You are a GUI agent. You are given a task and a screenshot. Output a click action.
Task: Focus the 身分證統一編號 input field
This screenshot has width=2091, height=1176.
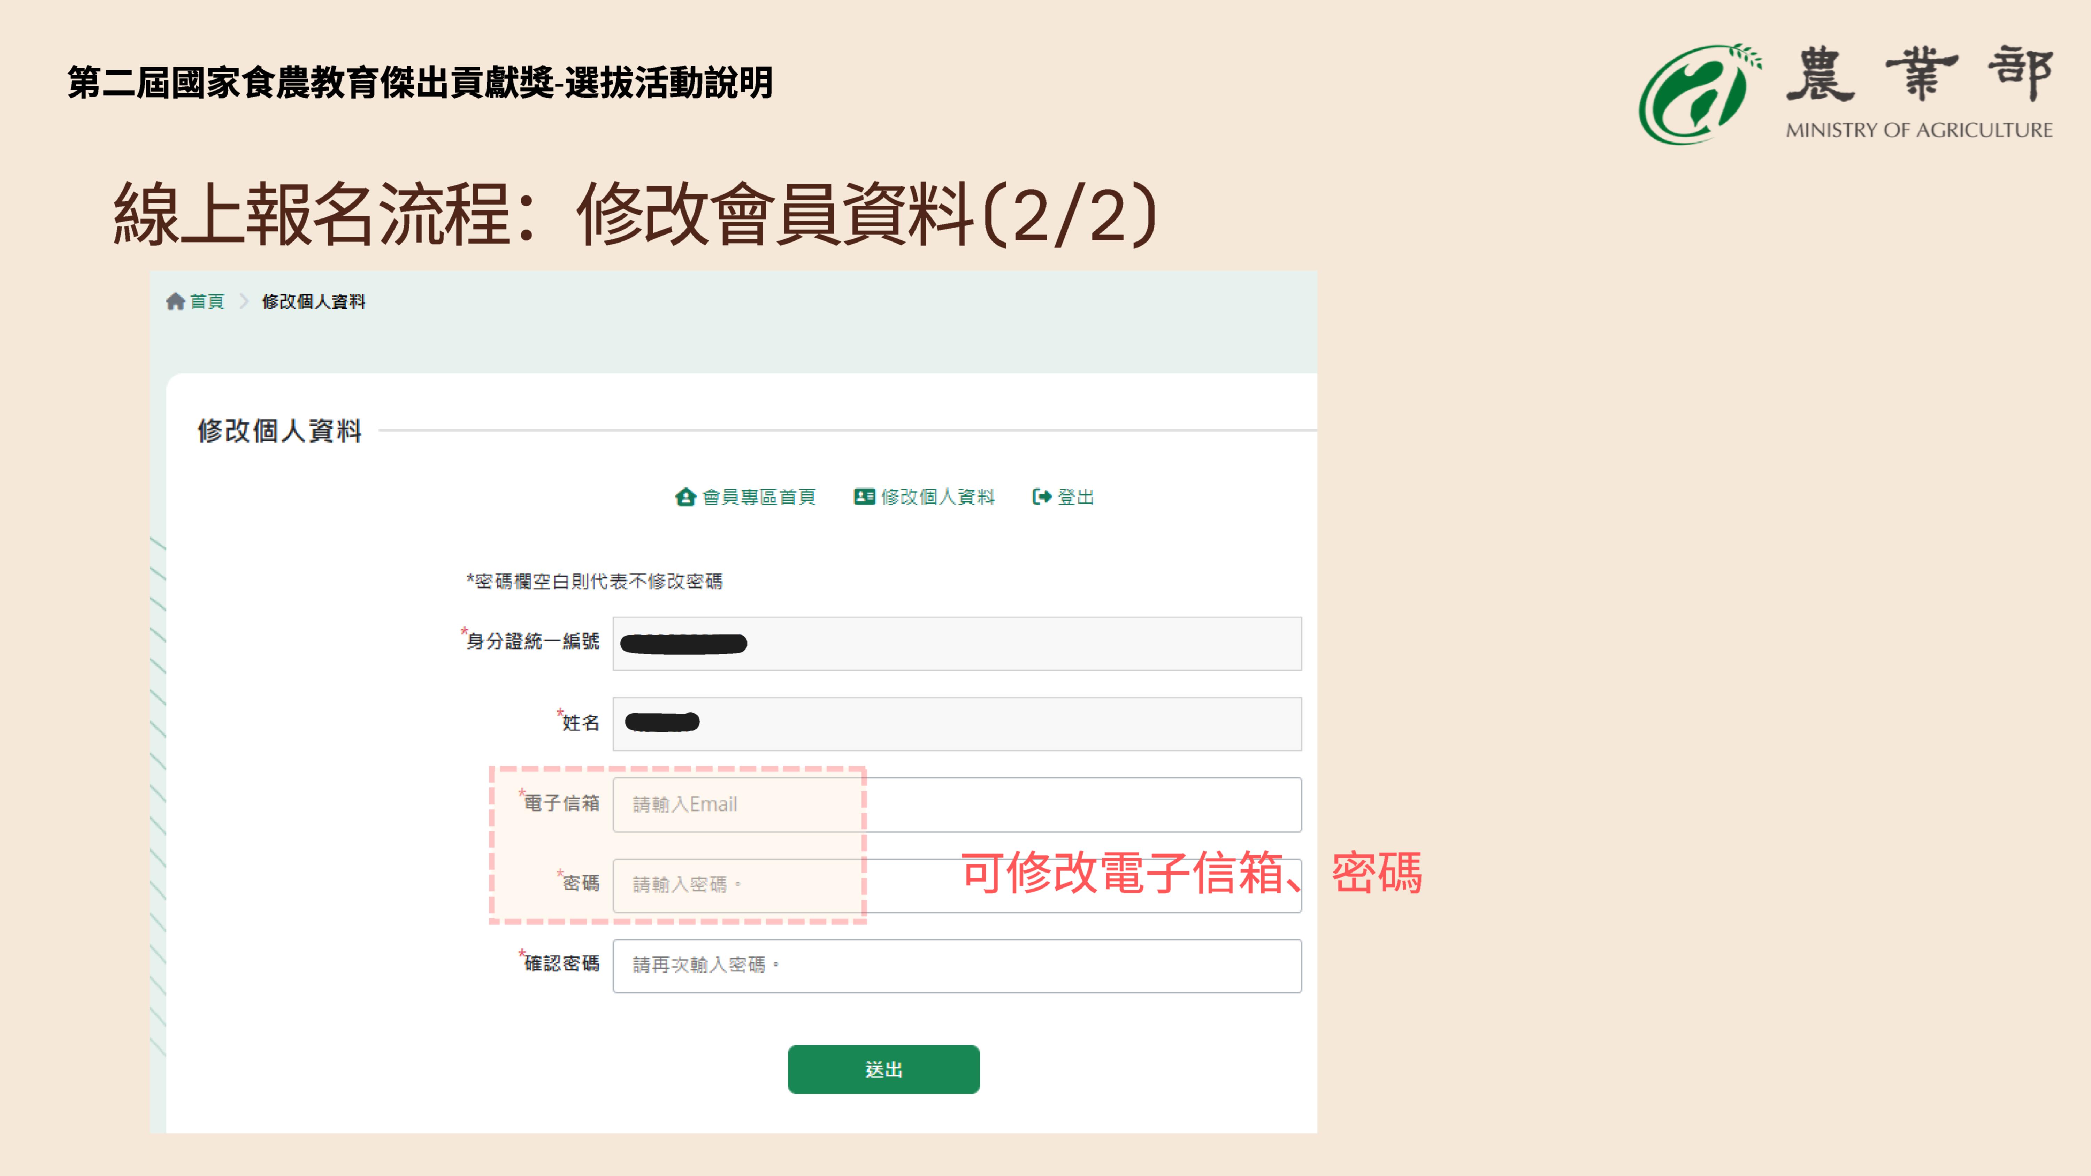tap(957, 644)
